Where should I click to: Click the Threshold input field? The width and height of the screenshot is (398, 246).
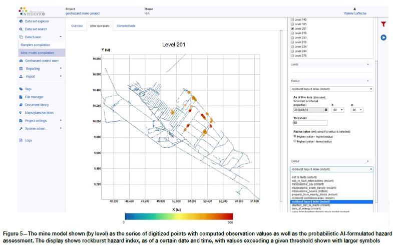tap(309, 123)
